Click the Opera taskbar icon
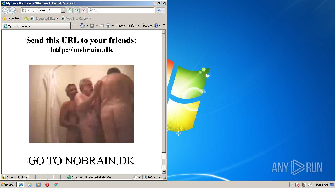This screenshot has height=188, width=335. (47, 185)
